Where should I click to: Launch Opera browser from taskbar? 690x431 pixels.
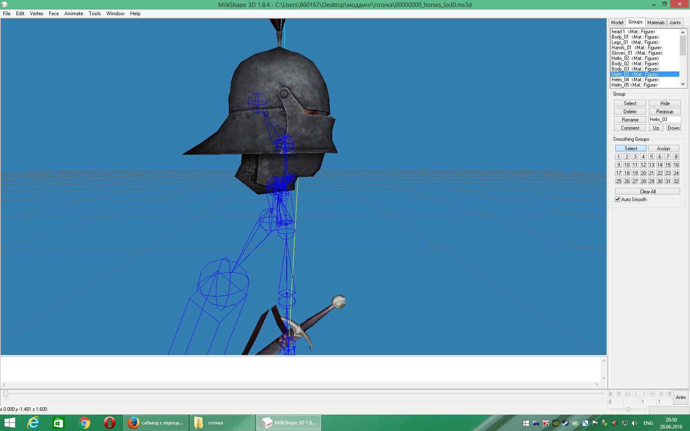click(110, 423)
